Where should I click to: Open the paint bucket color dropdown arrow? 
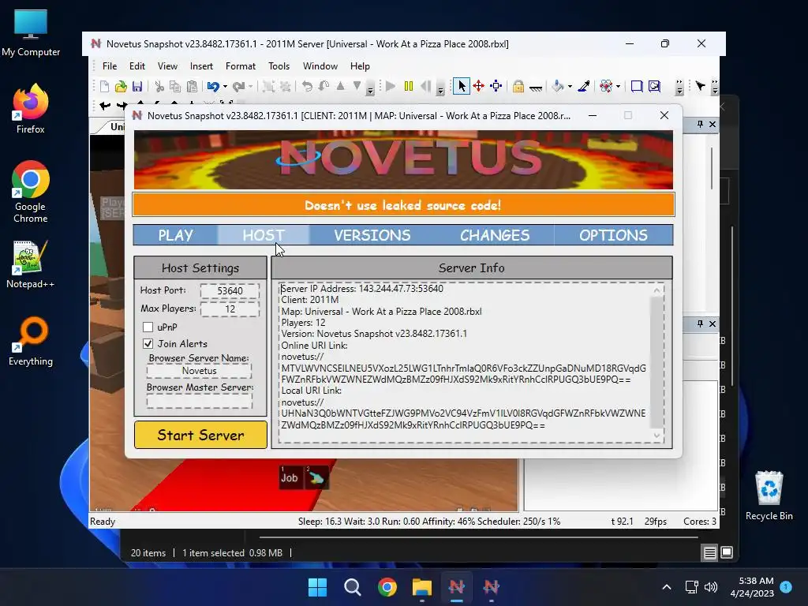click(x=570, y=87)
